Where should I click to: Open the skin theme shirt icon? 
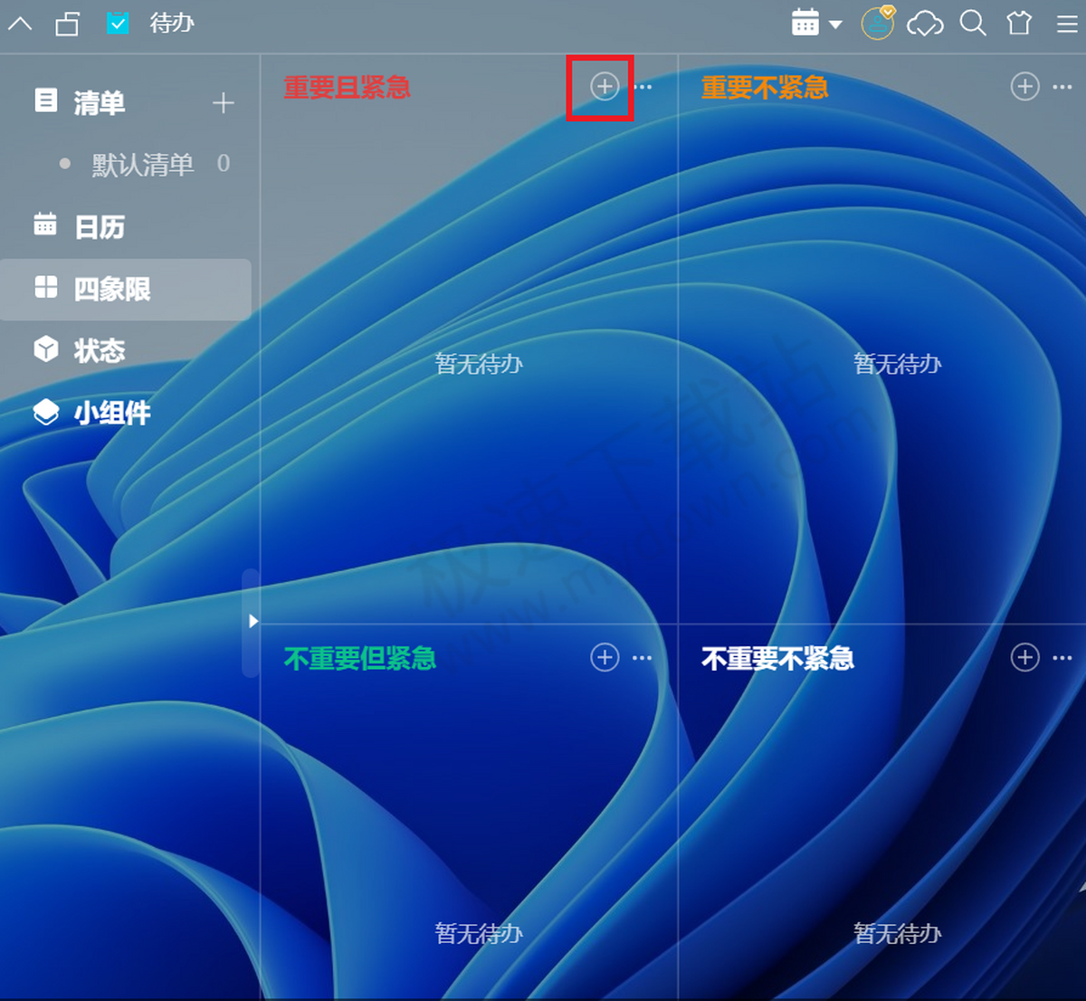1020,23
